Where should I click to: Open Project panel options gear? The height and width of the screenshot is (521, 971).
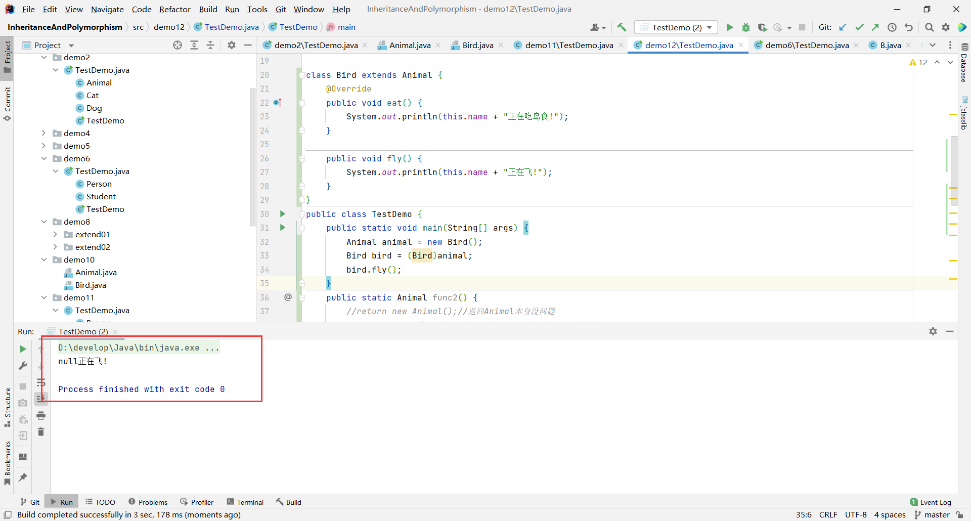coord(232,45)
